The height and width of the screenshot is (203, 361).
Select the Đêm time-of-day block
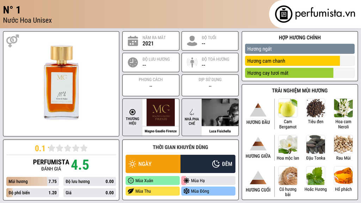pos(208,164)
